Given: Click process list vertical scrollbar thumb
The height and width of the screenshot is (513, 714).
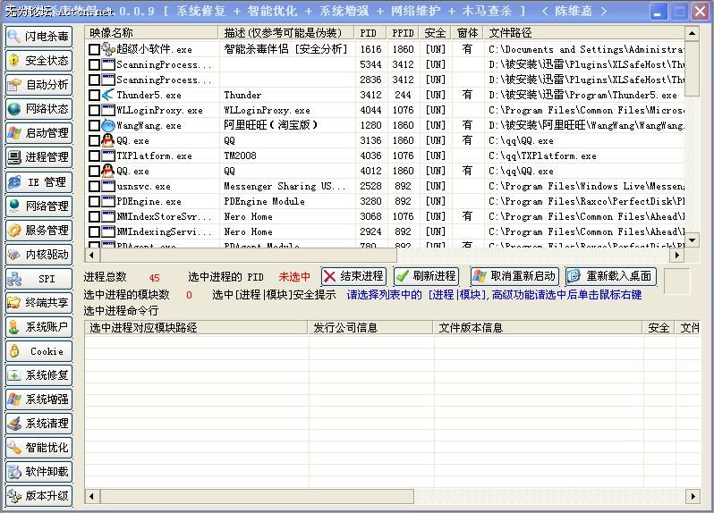Looking at the screenshot, I should (x=692, y=68).
